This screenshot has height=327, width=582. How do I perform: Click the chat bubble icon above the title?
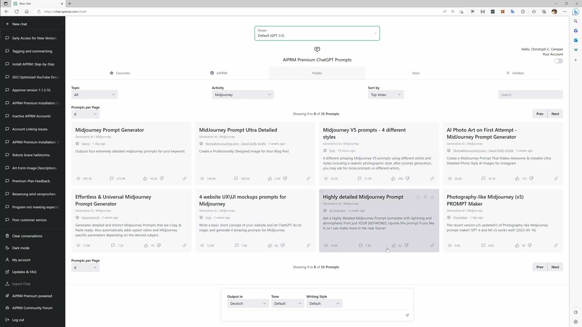coord(317,49)
